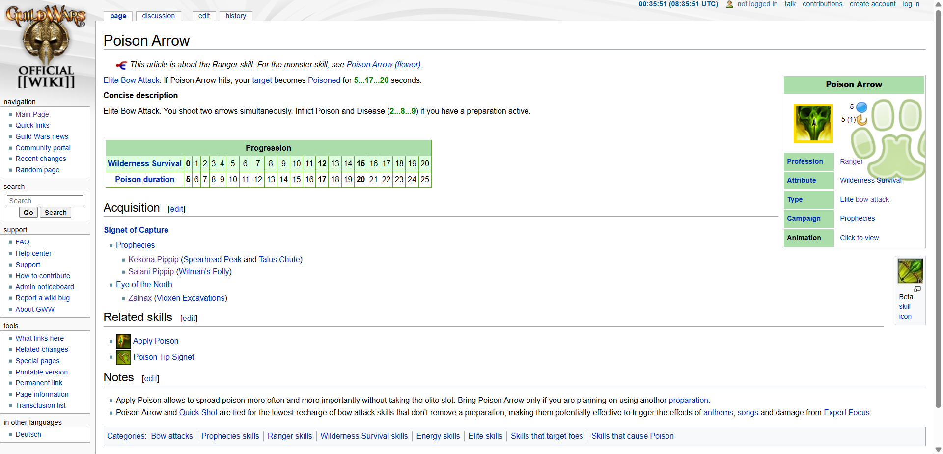The width and height of the screenshot is (943, 454).
Task: Click the enlarge icon under beta thumbnail
Action: pyautogui.click(x=917, y=289)
